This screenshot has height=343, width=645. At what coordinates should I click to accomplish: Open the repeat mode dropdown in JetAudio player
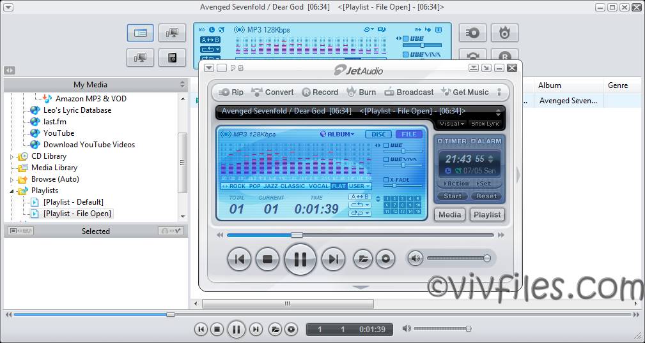[359, 205]
